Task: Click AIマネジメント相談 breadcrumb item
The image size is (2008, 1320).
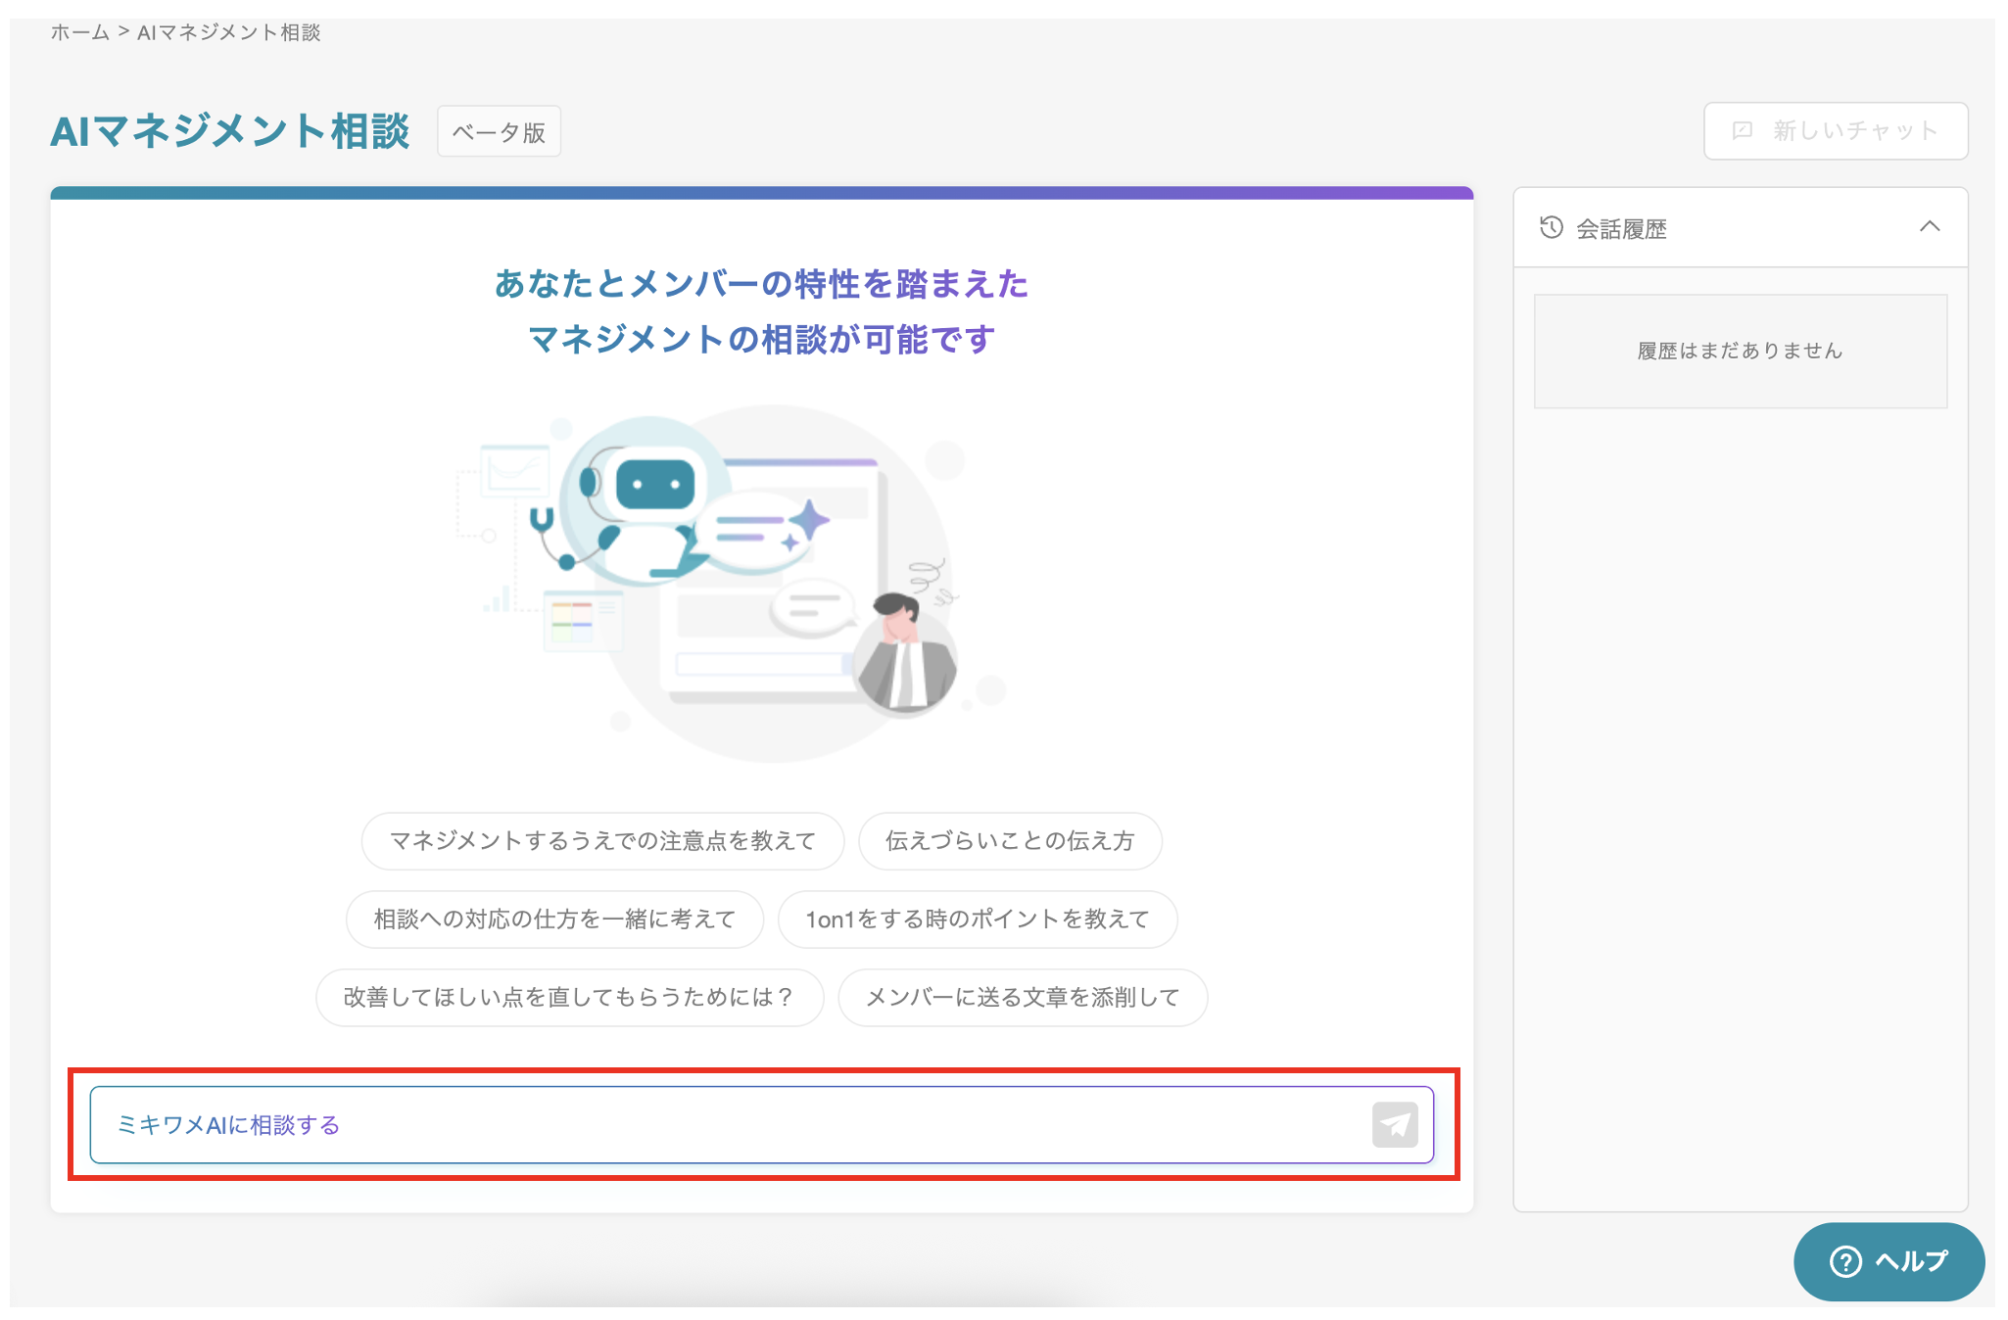Action: click(x=228, y=32)
